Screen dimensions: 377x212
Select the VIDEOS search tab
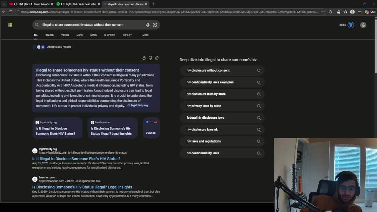point(65,35)
